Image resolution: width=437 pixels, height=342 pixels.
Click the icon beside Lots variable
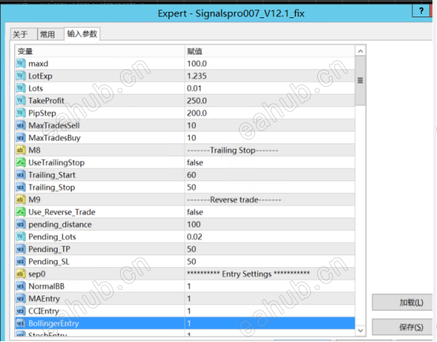(x=21, y=88)
